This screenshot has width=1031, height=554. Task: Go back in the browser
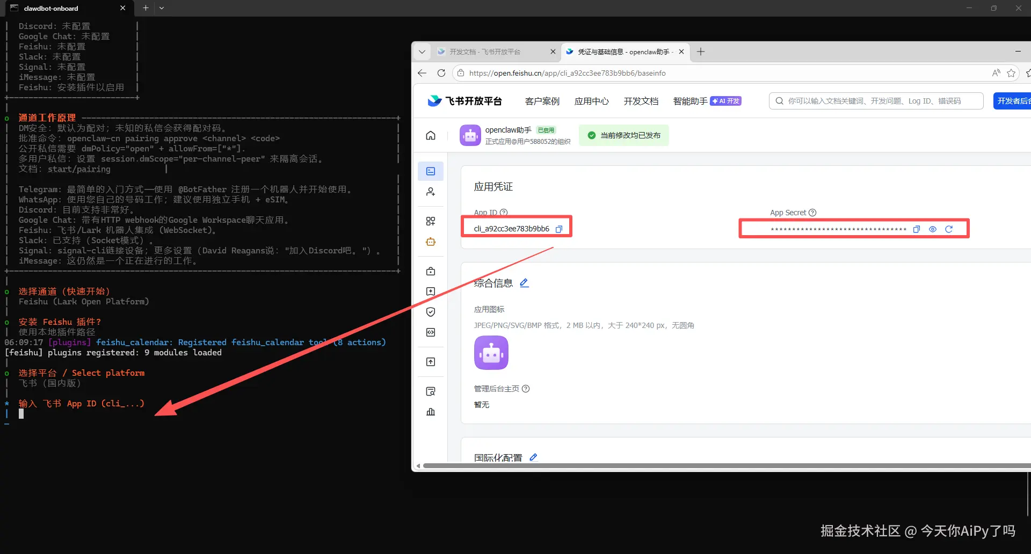coord(422,73)
